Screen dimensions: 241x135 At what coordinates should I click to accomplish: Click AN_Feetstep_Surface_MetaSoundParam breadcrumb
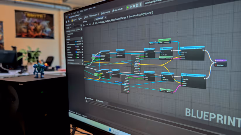point(110,21)
